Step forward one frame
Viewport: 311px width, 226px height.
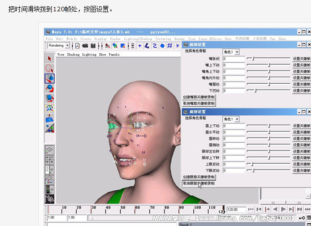pos(299,209)
